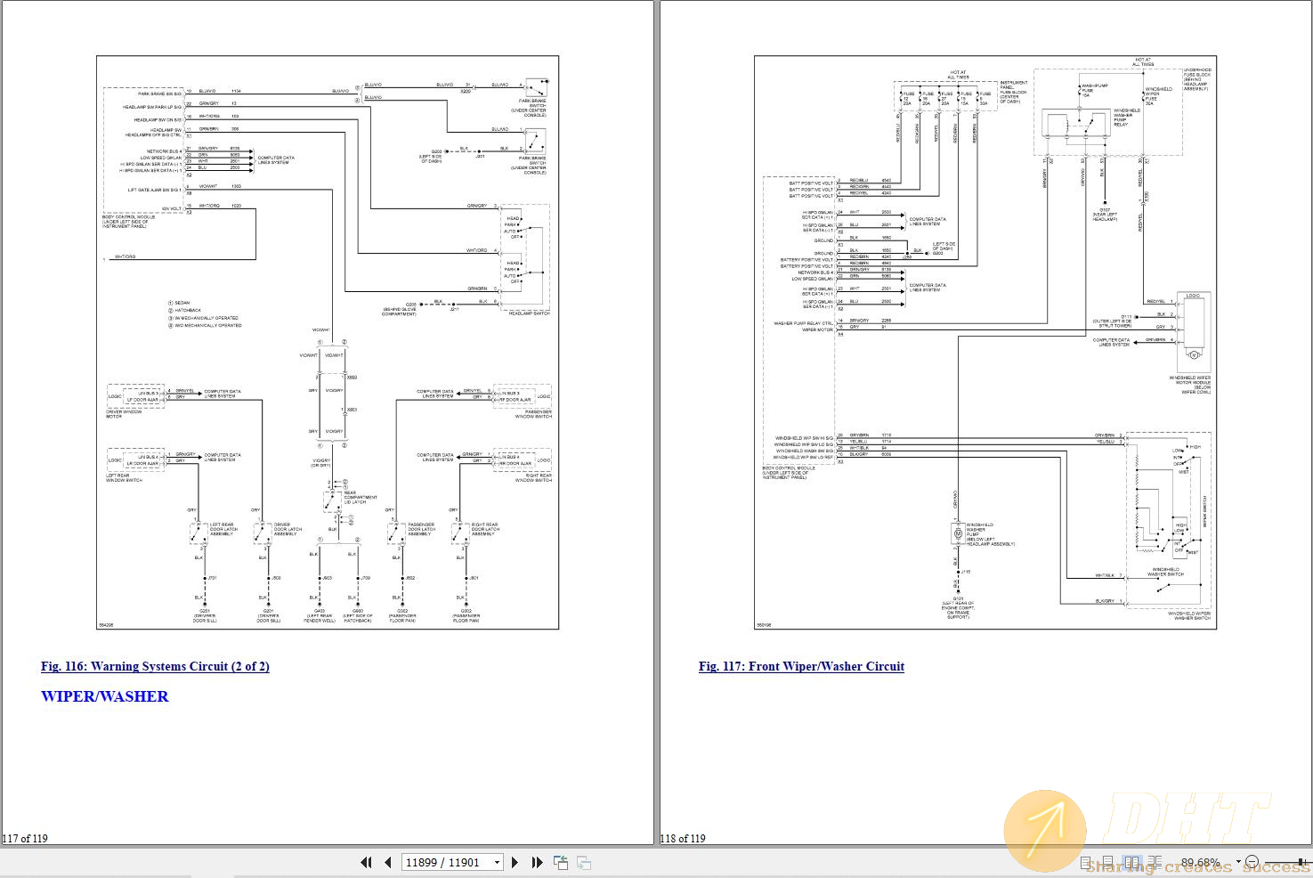Open the zoom percentage dropdown
The height and width of the screenshot is (878, 1313).
tap(1238, 862)
